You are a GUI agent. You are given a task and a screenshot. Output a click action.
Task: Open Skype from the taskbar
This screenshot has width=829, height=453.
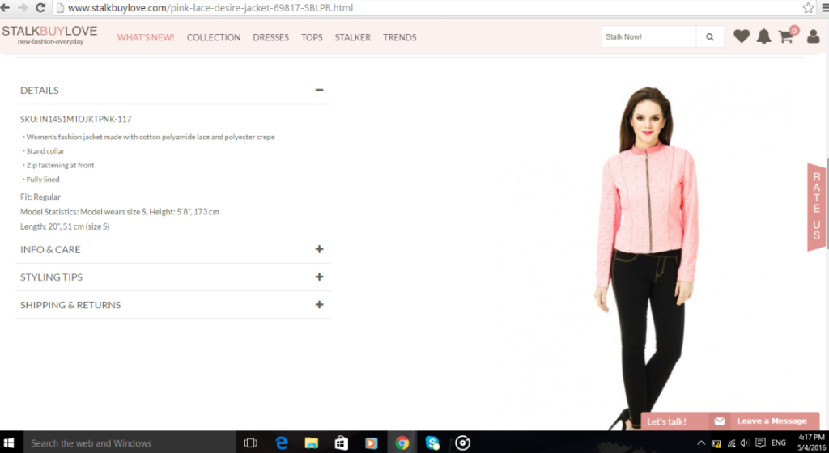coord(432,443)
